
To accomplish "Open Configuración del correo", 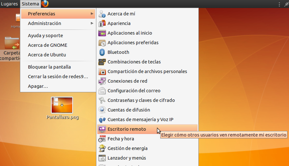I will click(147, 91).
